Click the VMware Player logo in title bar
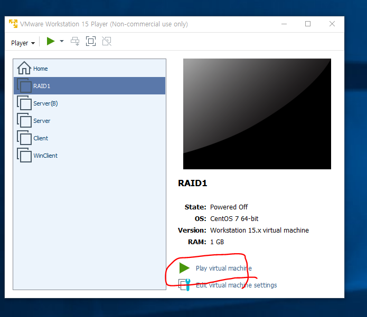 [13, 24]
